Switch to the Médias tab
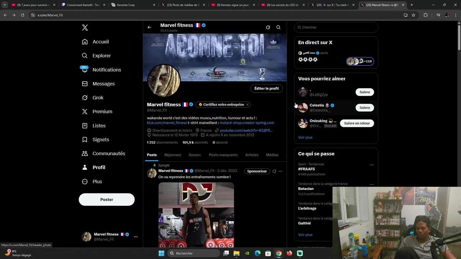The height and width of the screenshot is (259, 461). tap(272, 155)
